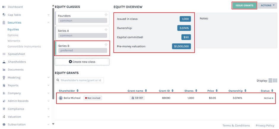The image size is (279, 129).
Task: Click the Subscription dollar icon
Action: click(x=4, y=125)
